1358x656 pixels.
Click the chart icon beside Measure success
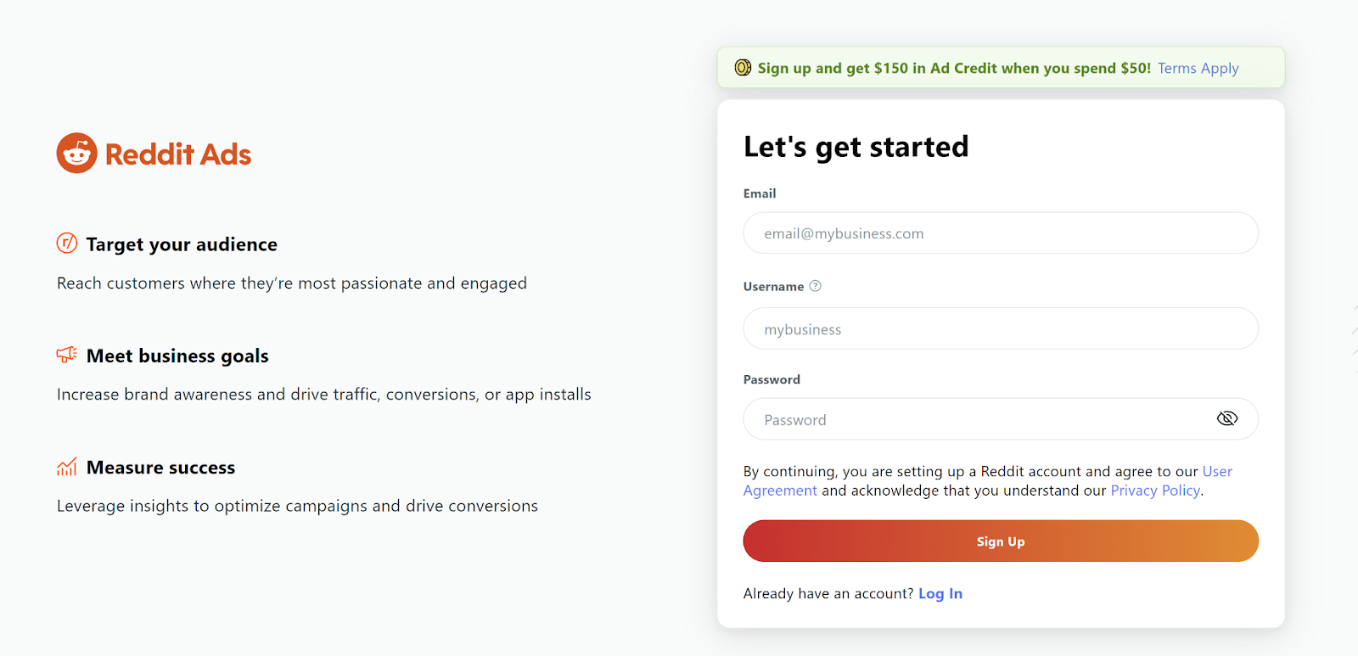[x=67, y=466]
